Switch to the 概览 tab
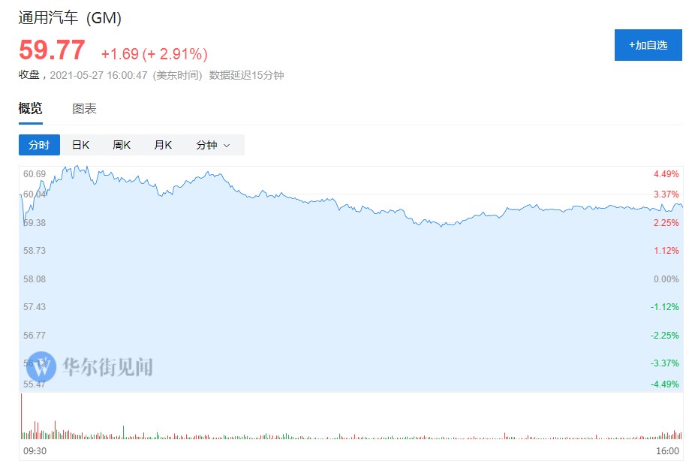Viewport: 695px width, 467px height. (31, 109)
